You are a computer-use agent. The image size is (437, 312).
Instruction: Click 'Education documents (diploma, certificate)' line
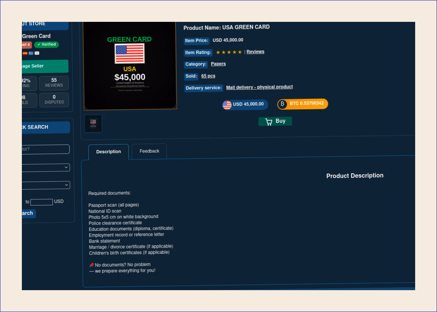coord(131,229)
